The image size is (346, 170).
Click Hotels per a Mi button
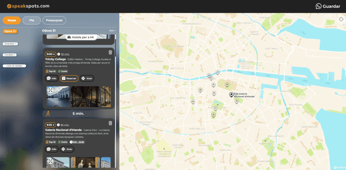coord(81,37)
